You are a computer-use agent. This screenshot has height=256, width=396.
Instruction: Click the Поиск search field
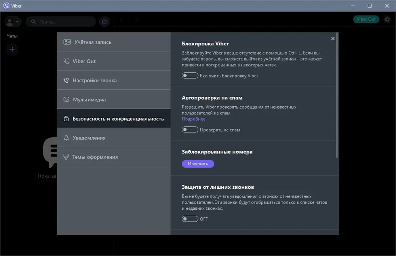(61, 22)
